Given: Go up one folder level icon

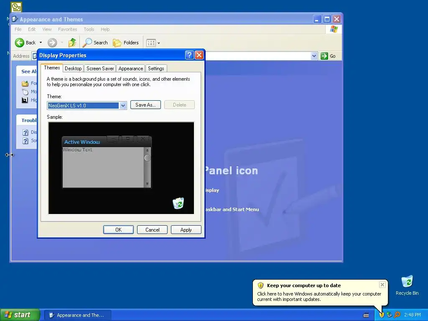Looking at the screenshot, I should (x=72, y=43).
